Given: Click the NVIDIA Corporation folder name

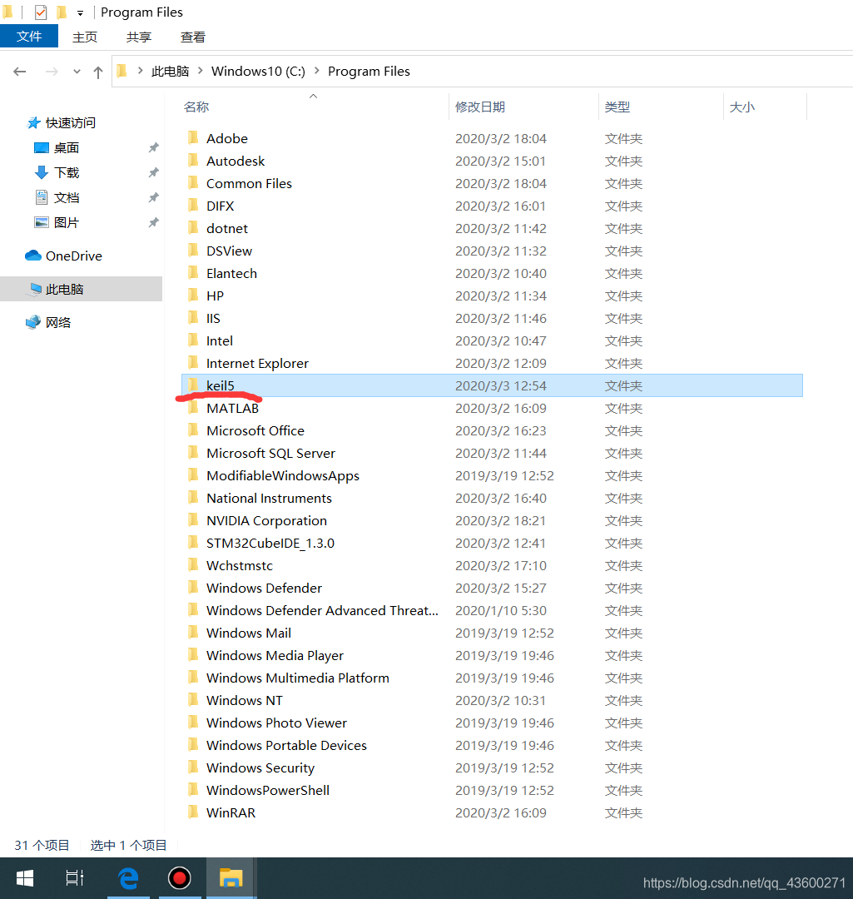Looking at the screenshot, I should click(266, 520).
